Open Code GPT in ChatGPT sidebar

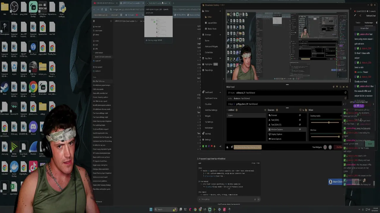(x=97, y=61)
